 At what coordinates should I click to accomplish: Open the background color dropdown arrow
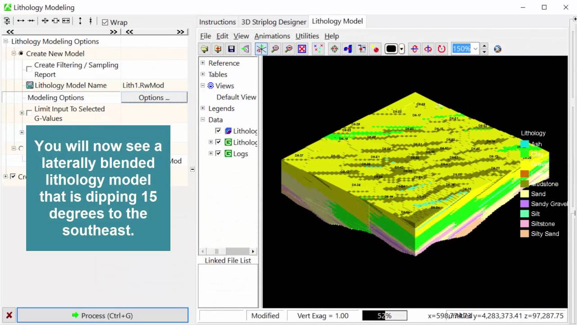pyautogui.click(x=402, y=49)
